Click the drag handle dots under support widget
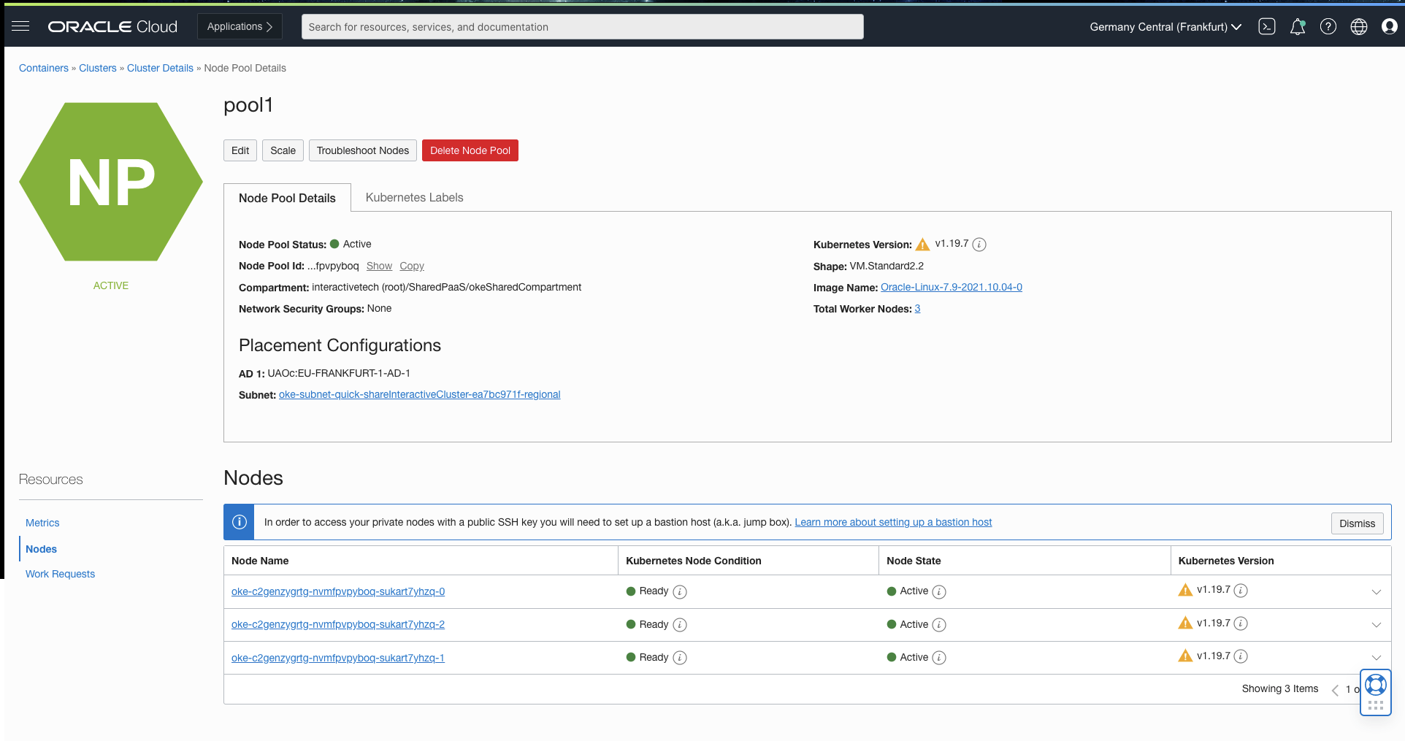This screenshot has width=1405, height=741. click(x=1376, y=705)
